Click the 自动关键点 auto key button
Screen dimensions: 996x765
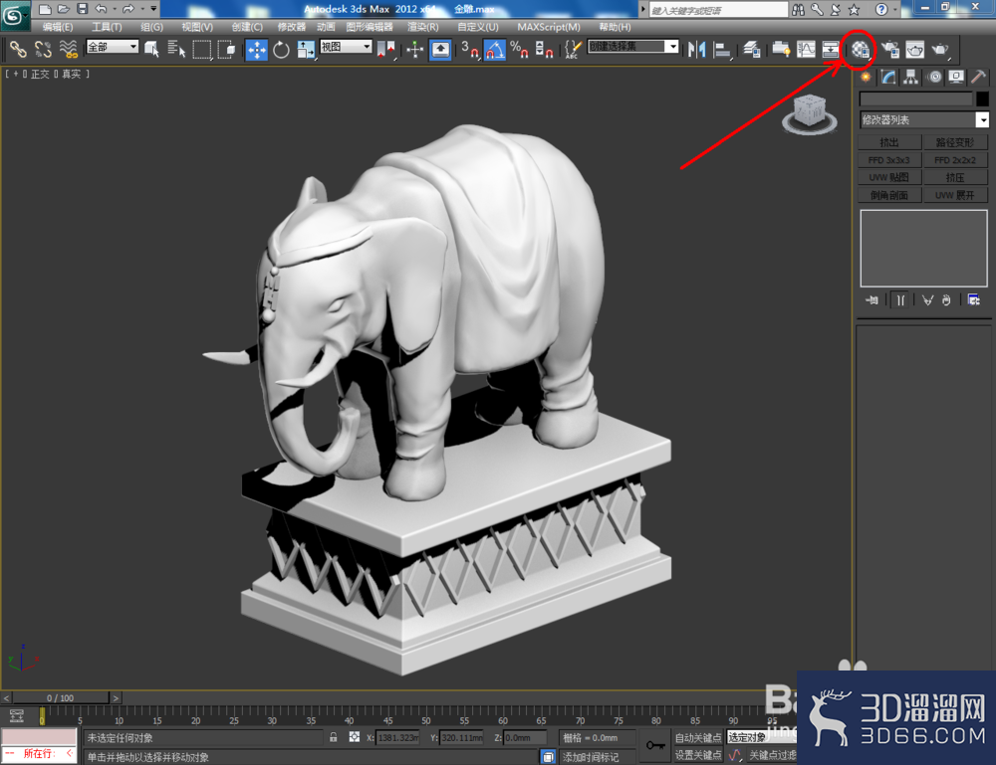click(x=698, y=737)
